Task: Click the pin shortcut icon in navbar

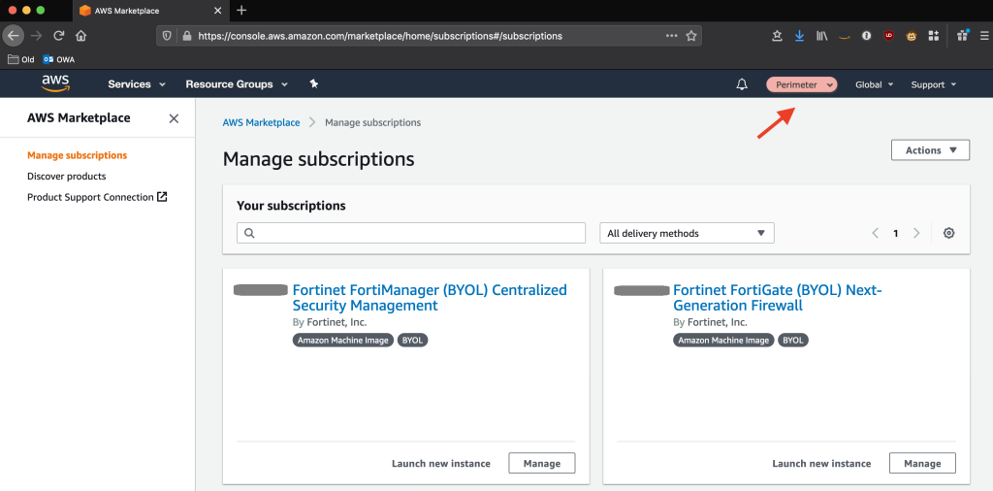Action: (x=313, y=84)
